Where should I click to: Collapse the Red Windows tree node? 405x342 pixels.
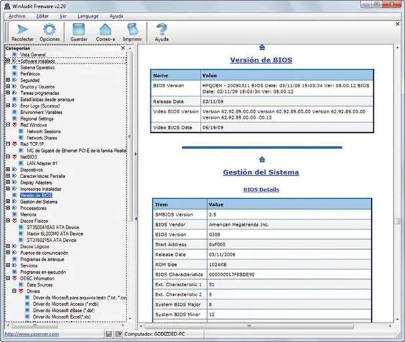[x=8, y=124]
